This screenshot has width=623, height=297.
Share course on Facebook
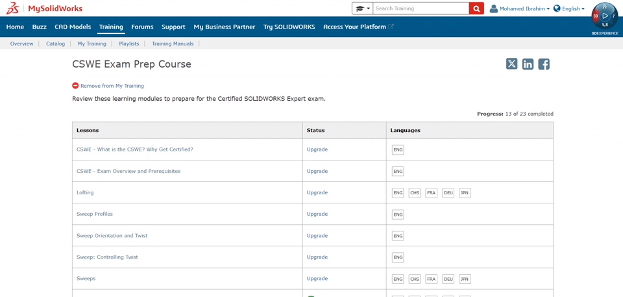[x=544, y=64]
